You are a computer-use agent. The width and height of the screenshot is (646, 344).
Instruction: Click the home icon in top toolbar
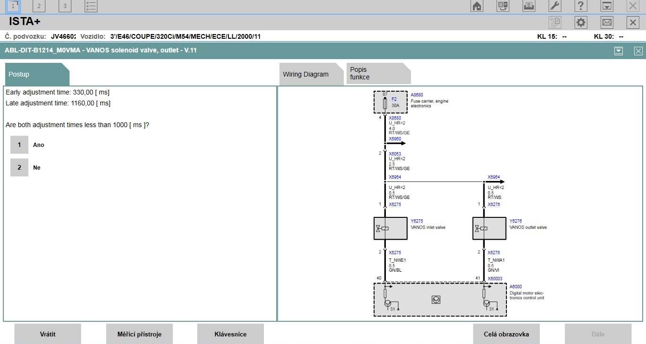click(477, 6)
